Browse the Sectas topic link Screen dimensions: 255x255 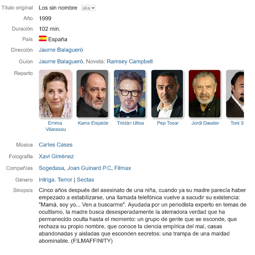(x=85, y=180)
